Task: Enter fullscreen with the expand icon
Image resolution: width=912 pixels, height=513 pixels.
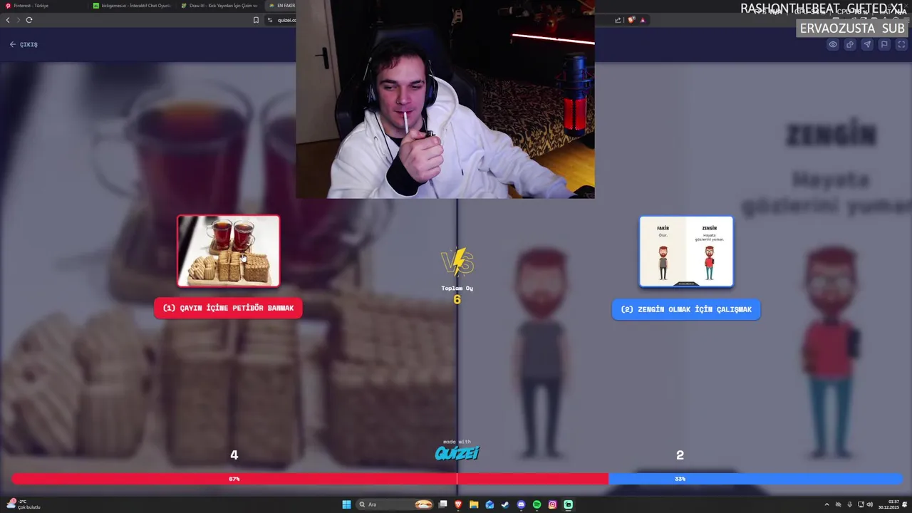Action: tap(901, 44)
